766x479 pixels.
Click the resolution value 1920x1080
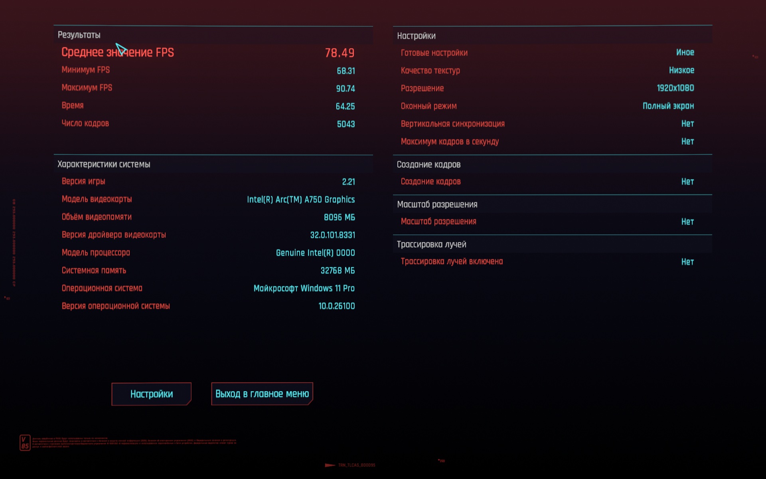(x=675, y=88)
